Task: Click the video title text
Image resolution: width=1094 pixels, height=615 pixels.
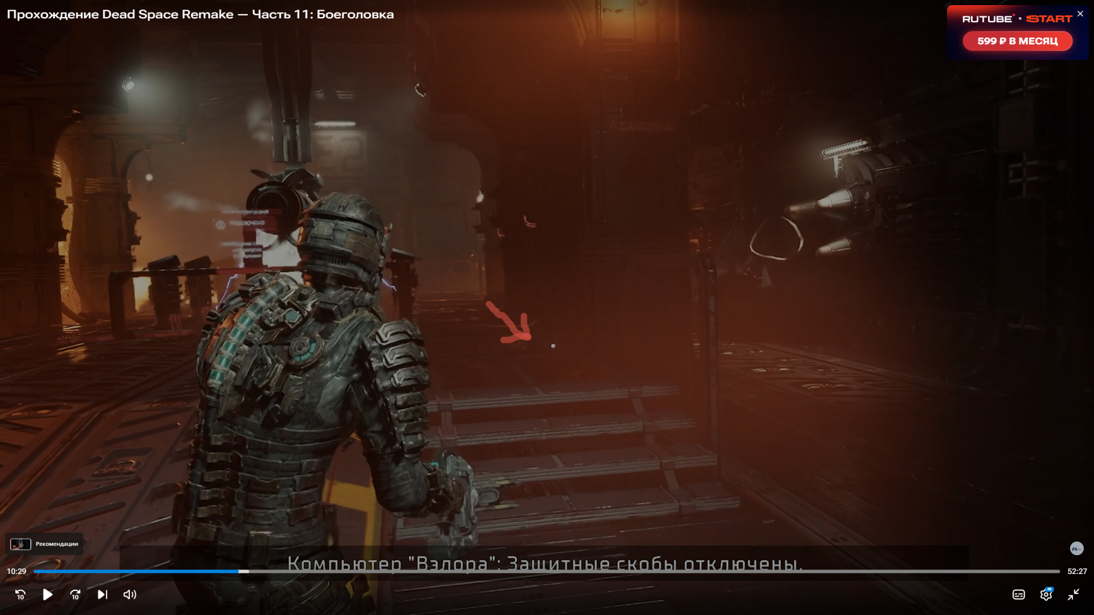Action: tap(200, 14)
